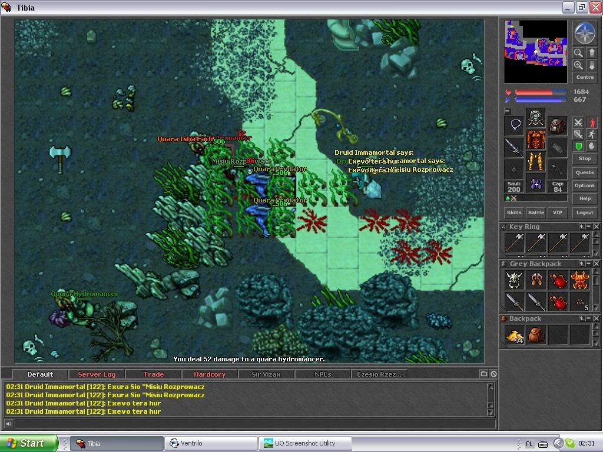Image resolution: width=603 pixels, height=452 pixels.
Task: Select the equipped golden legs slot
Action: point(536,161)
